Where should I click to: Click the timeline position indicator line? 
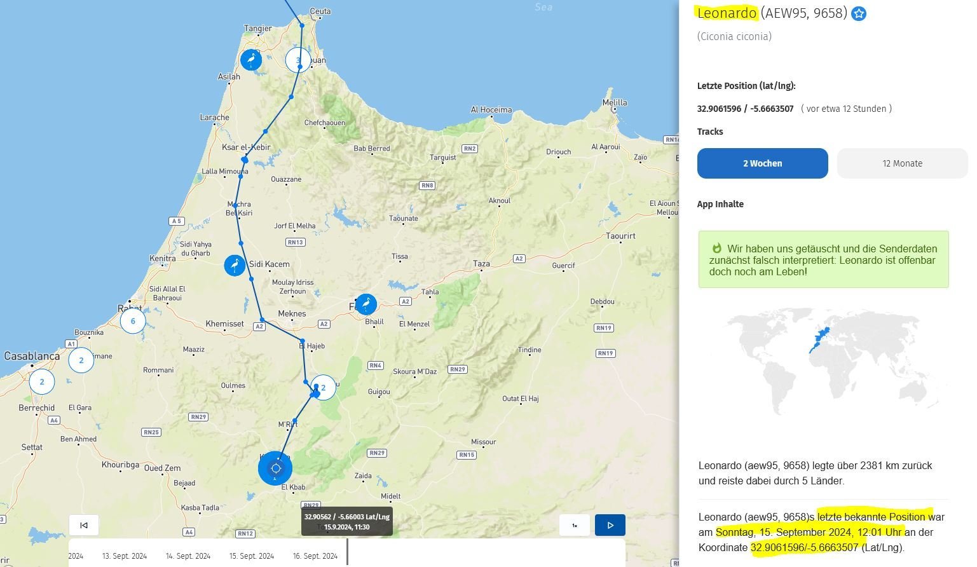(x=347, y=551)
